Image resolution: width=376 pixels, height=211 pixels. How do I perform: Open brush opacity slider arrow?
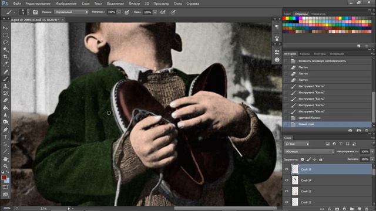(x=119, y=12)
